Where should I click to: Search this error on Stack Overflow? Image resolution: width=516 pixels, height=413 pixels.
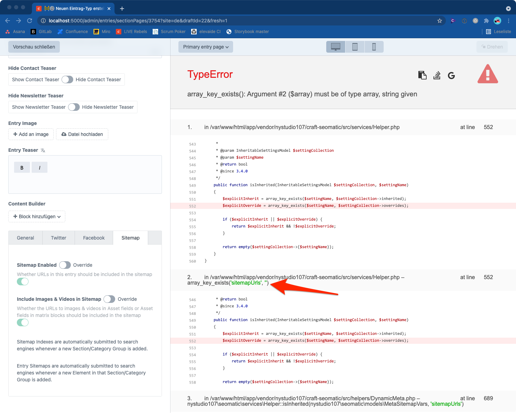point(437,75)
